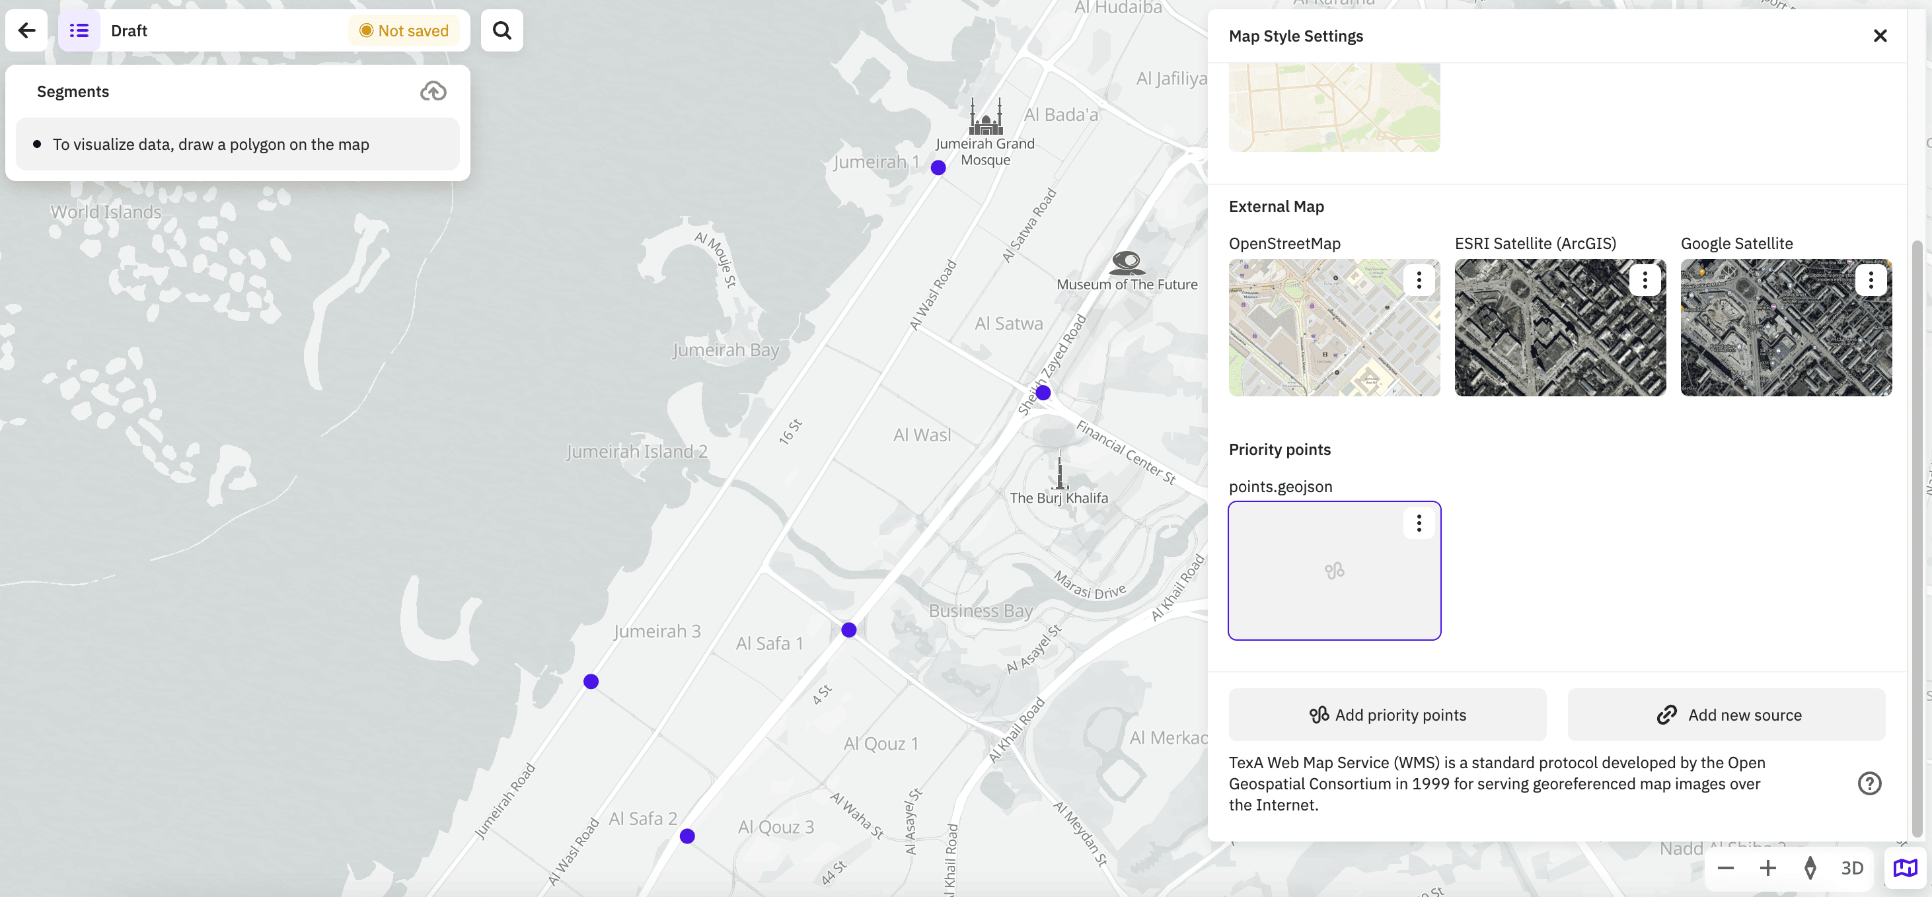The height and width of the screenshot is (897, 1932).
Task: Toggle the segments list panel icon
Action: click(x=79, y=31)
